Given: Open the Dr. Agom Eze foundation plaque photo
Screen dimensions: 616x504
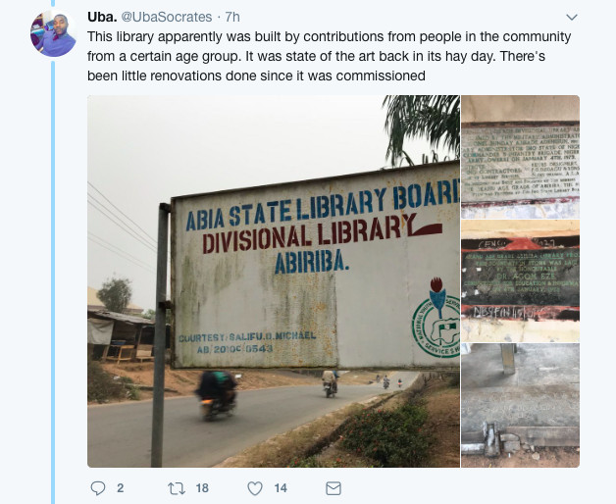Looking at the screenshot, I should click(520, 280).
